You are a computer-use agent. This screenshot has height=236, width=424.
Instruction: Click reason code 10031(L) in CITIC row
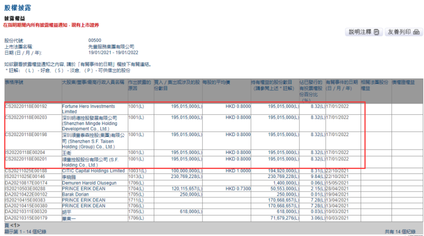pos(137,171)
